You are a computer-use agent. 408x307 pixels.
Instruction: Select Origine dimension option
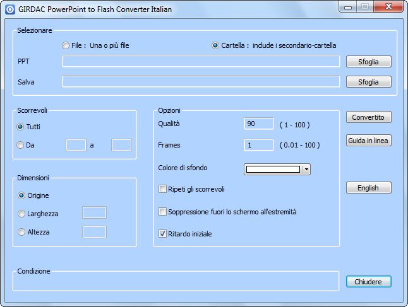point(21,195)
